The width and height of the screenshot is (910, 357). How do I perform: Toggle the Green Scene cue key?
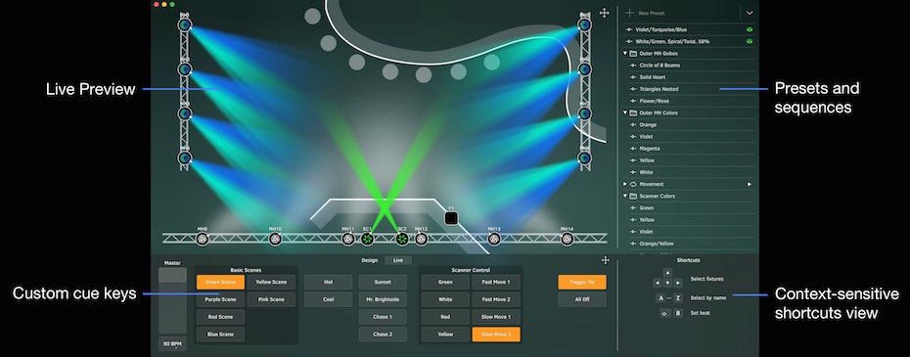[220, 282]
